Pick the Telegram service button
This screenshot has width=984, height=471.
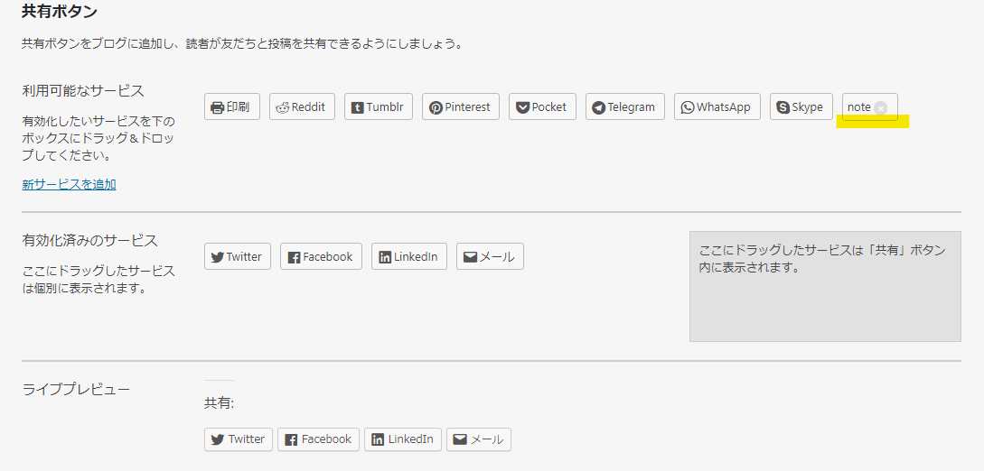pyautogui.click(x=625, y=106)
